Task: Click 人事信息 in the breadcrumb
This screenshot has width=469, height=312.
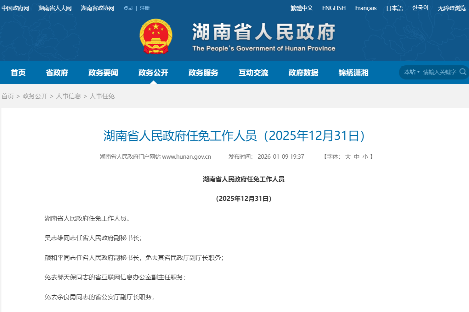Action: click(x=68, y=96)
